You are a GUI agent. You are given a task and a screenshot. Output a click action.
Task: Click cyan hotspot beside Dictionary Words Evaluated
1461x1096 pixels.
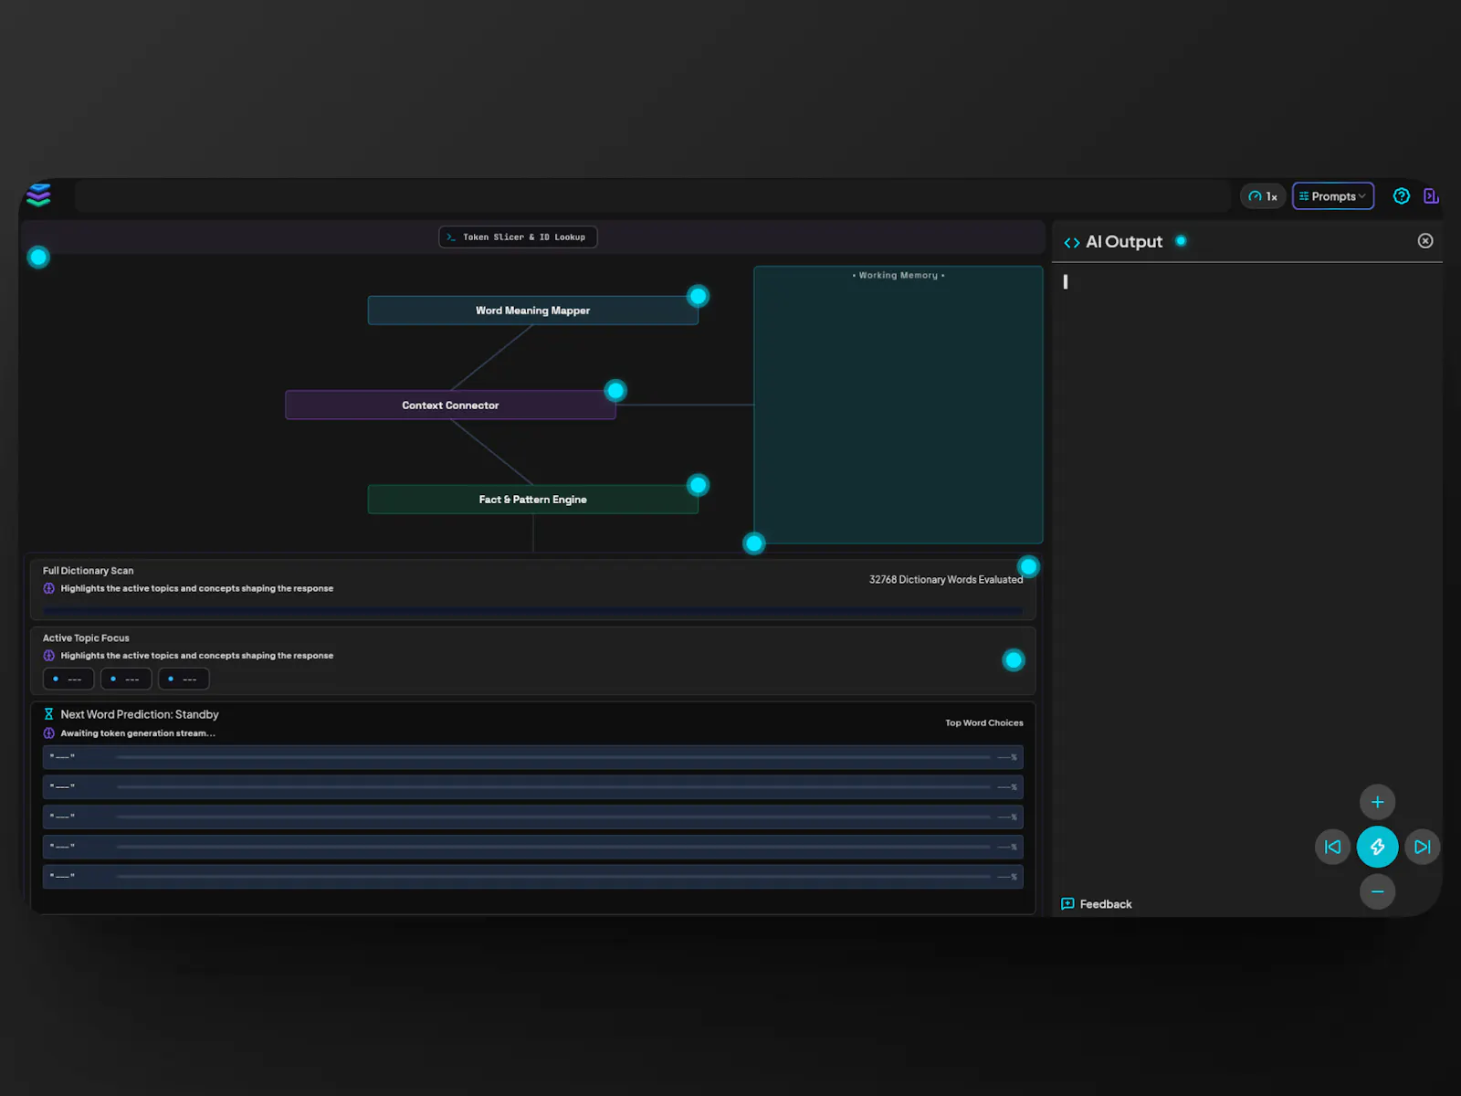1029,567
